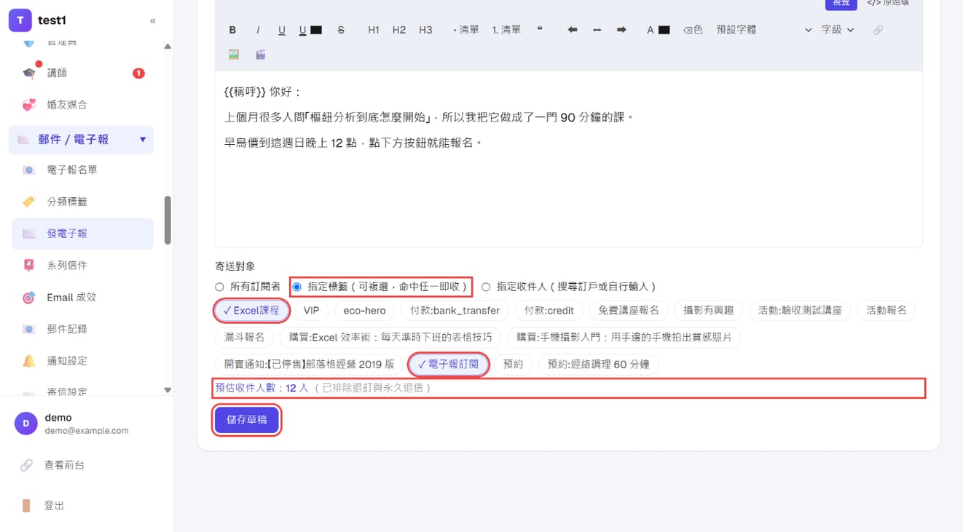The width and height of the screenshot is (963, 532).
Task: Insert an image into the email
Action: [234, 55]
